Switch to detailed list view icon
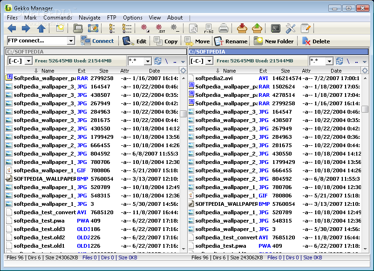The height and width of the screenshot is (271, 374). [x=127, y=28]
